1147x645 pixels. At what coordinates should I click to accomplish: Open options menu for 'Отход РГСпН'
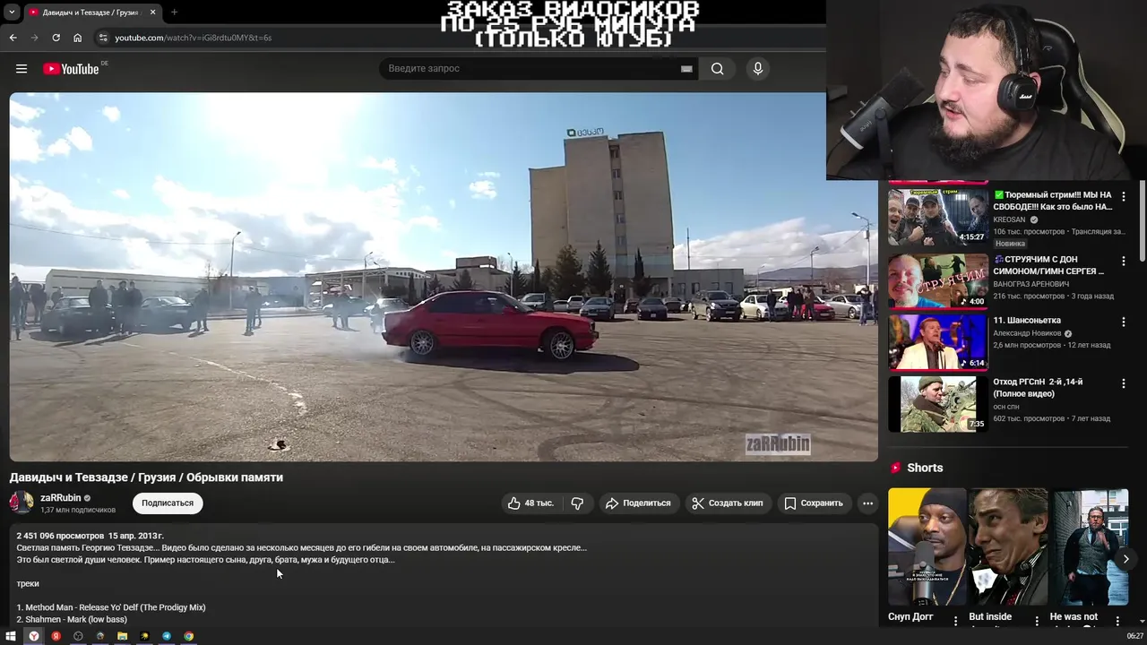[1124, 383]
